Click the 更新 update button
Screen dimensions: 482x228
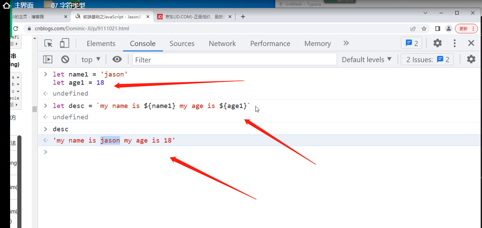(466, 28)
